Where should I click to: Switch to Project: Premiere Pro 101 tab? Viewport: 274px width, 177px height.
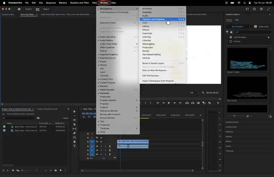coord(47,109)
